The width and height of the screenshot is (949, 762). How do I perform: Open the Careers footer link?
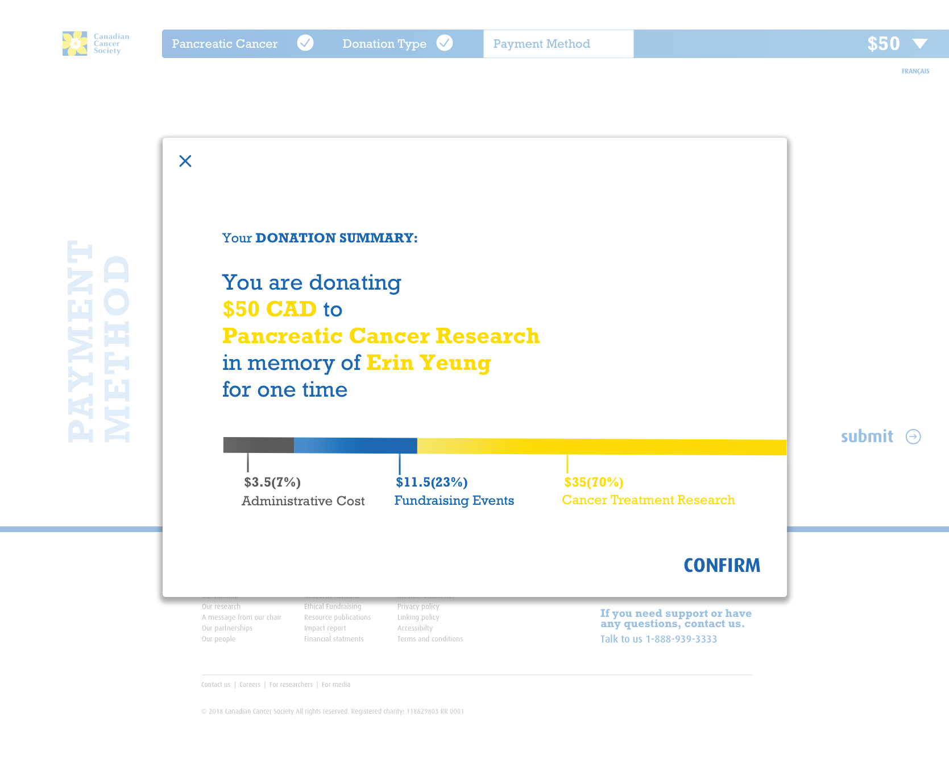(x=250, y=685)
